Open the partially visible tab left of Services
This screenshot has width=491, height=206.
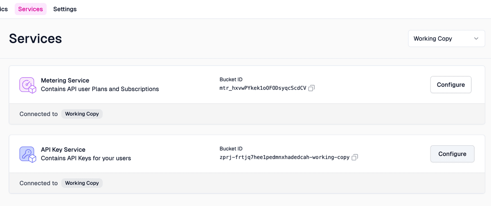coord(4,9)
